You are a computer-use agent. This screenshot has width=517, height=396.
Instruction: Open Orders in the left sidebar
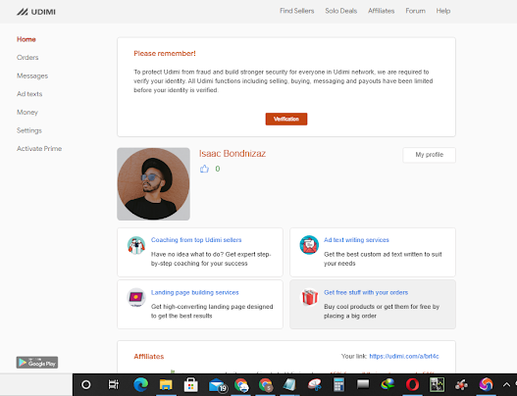pos(27,57)
